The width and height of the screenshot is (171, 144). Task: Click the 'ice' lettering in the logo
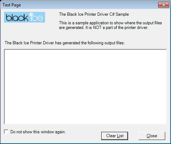point(36,18)
